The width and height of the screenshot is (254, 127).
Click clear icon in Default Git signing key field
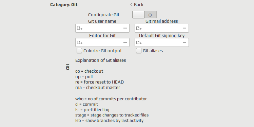tap(184, 42)
